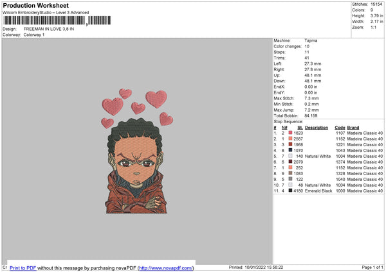Click color swatch for stop 1 (1623)
The image size is (386, 272).
tap(291, 133)
